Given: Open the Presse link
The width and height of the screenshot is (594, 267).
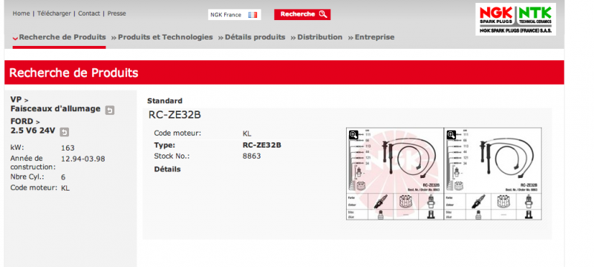Looking at the screenshot, I should click(x=117, y=13).
